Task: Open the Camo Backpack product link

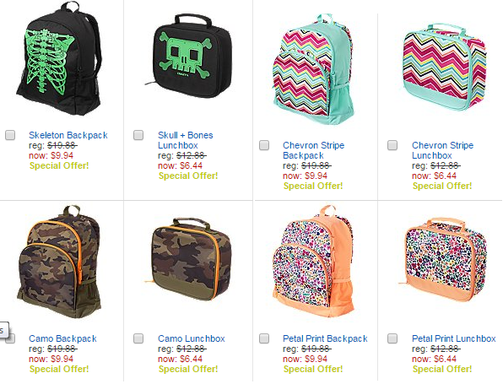Action: click(x=62, y=338)
